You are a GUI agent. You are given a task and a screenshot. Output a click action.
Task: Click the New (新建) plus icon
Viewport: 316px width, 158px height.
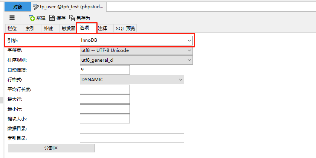coord(32,18)
